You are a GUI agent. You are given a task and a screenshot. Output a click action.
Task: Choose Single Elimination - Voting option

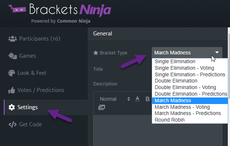click(184, 68)
